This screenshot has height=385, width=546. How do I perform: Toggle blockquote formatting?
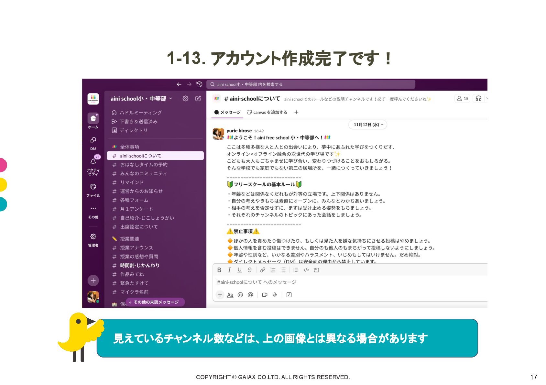[296, 270]
